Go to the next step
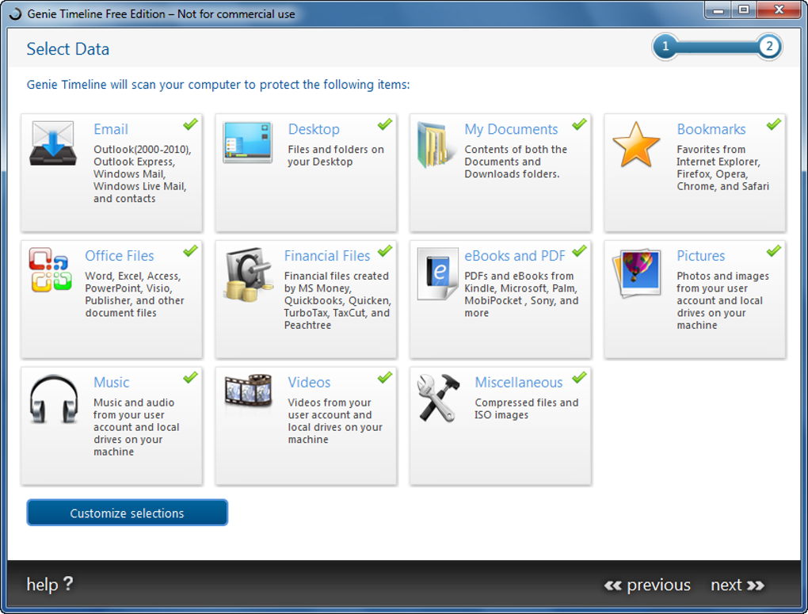This screenshot has height=614, width=808. (x=737, y=585)
